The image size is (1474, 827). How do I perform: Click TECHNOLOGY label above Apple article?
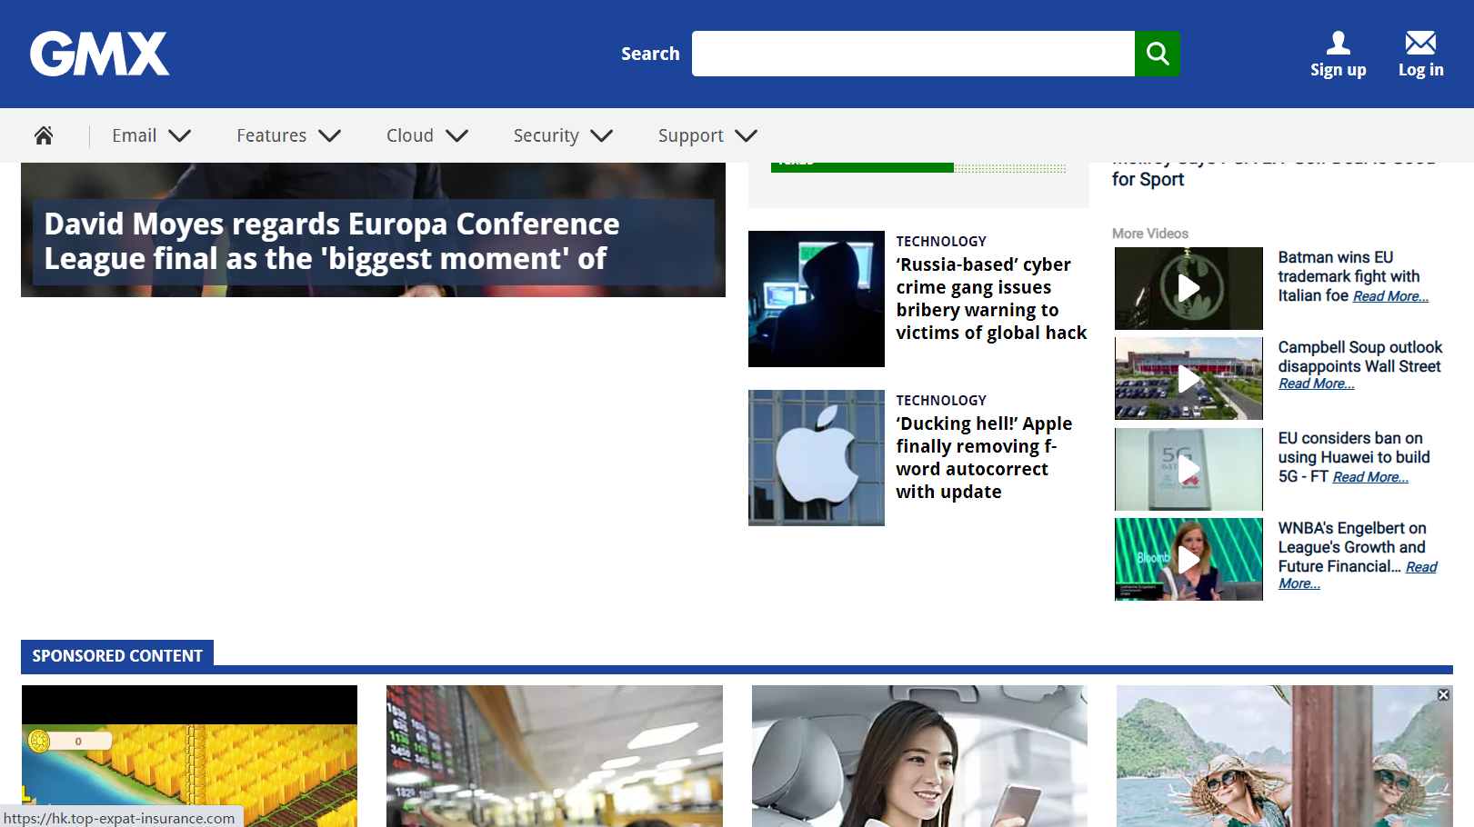click(x=941, y=400)
